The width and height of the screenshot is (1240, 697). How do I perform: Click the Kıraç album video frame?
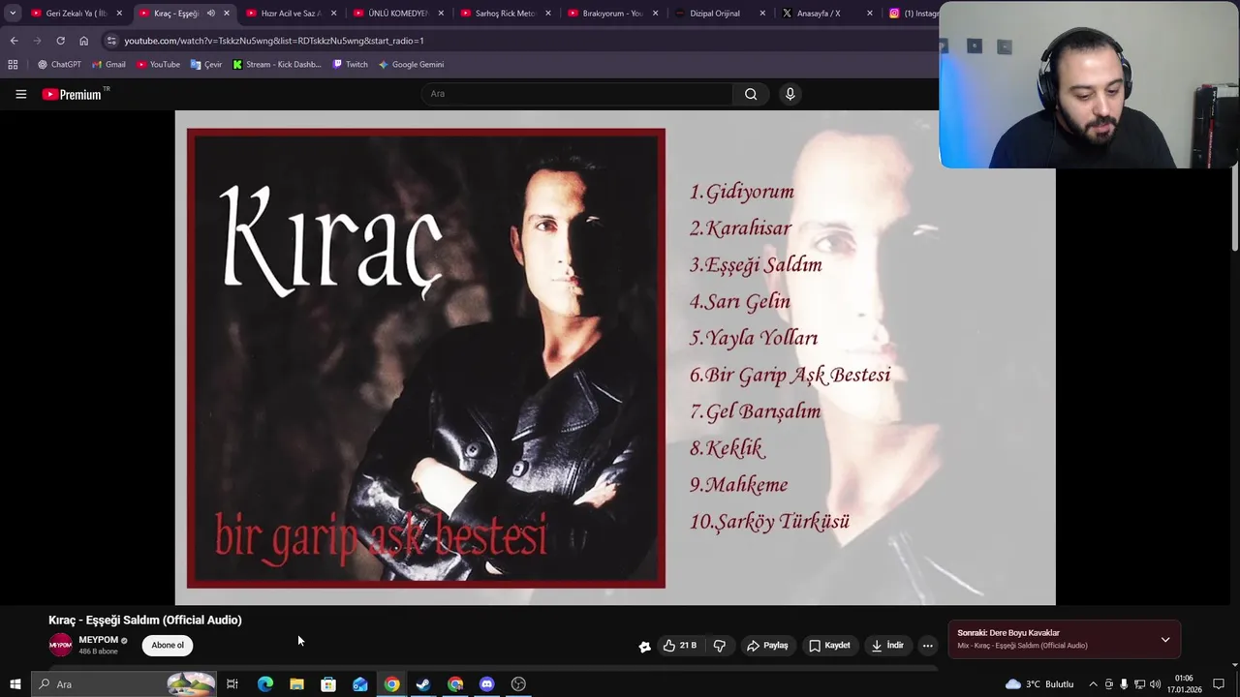pyautogui.click(x=615, y=357)
